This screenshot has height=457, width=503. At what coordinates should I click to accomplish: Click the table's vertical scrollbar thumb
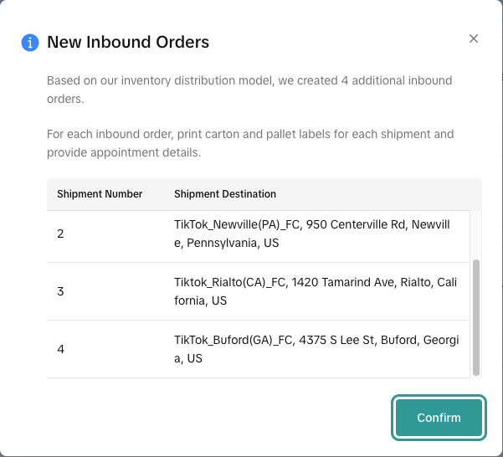[476, 317]
